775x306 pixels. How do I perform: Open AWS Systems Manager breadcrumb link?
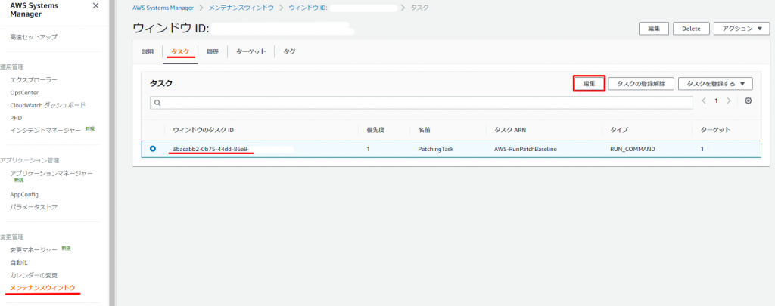[163, 8]
